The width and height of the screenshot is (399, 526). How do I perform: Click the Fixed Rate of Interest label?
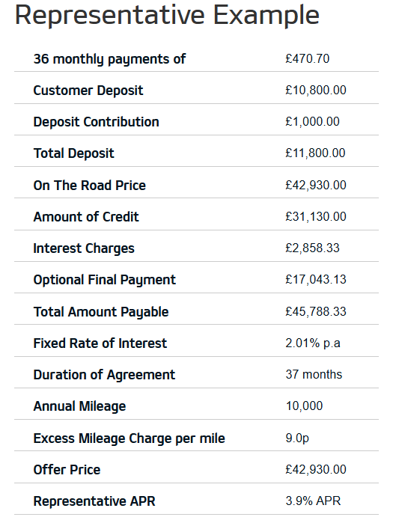(100, 343)
